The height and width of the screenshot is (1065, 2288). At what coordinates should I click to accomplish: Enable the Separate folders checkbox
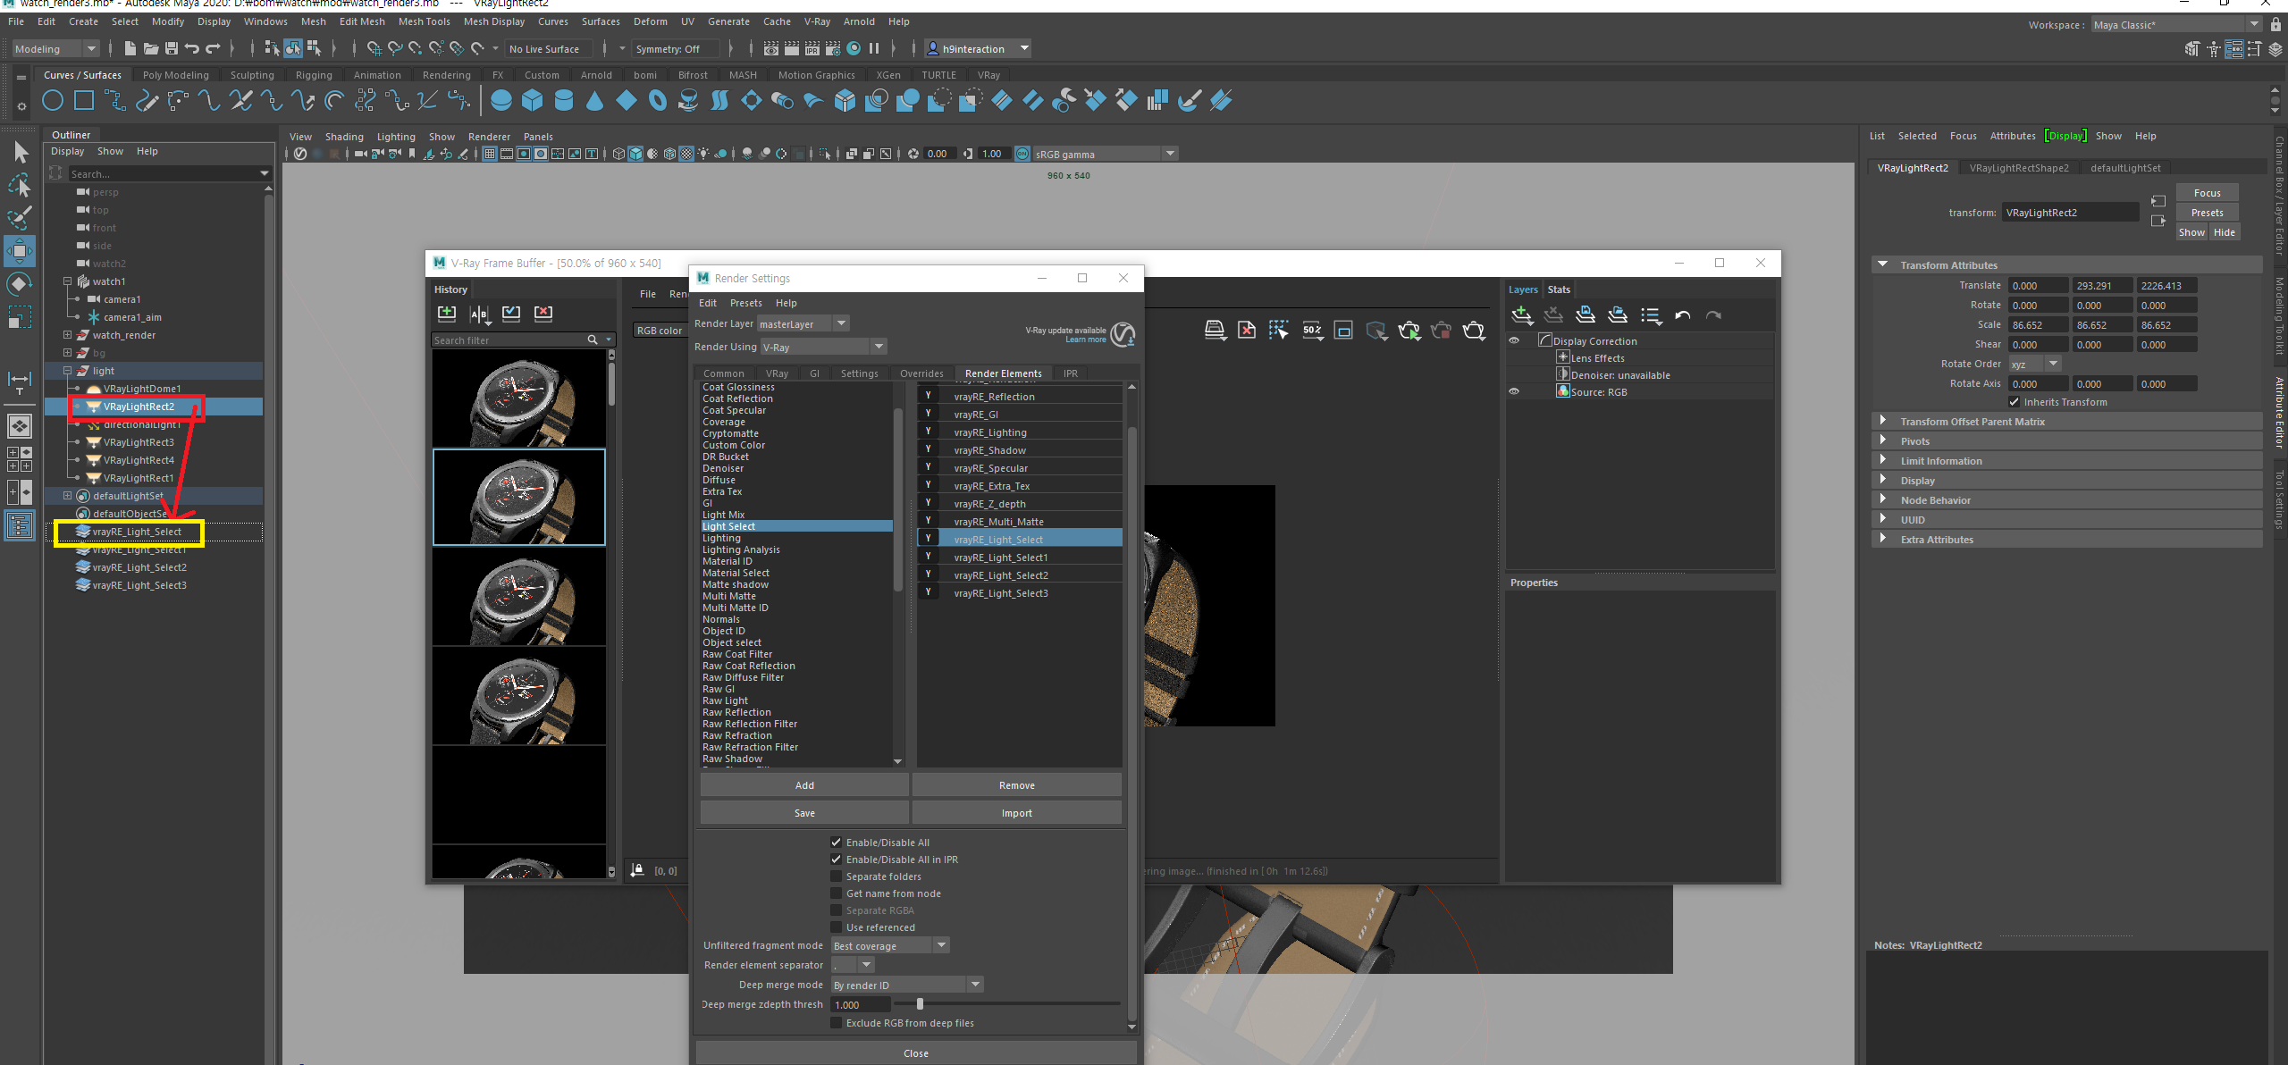[837, 876]
